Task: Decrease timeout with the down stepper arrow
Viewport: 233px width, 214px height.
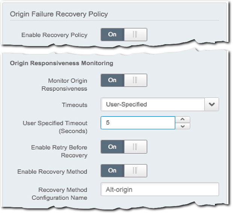Action: [183, 126]
